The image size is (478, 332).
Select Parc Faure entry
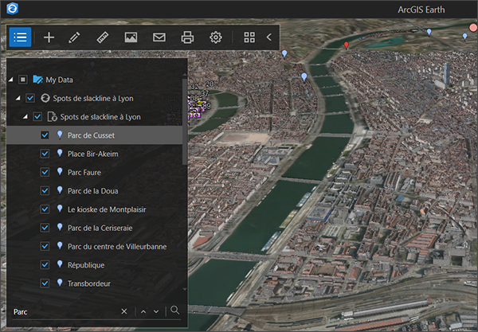(84, 173)
